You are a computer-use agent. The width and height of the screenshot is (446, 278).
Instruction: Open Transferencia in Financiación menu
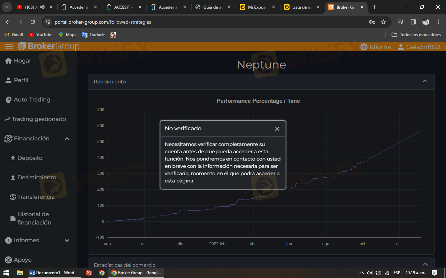[x=36, y=197]
